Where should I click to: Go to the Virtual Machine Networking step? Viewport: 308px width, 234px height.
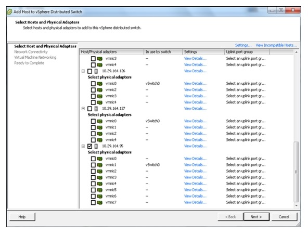click(x=35, y=58)
